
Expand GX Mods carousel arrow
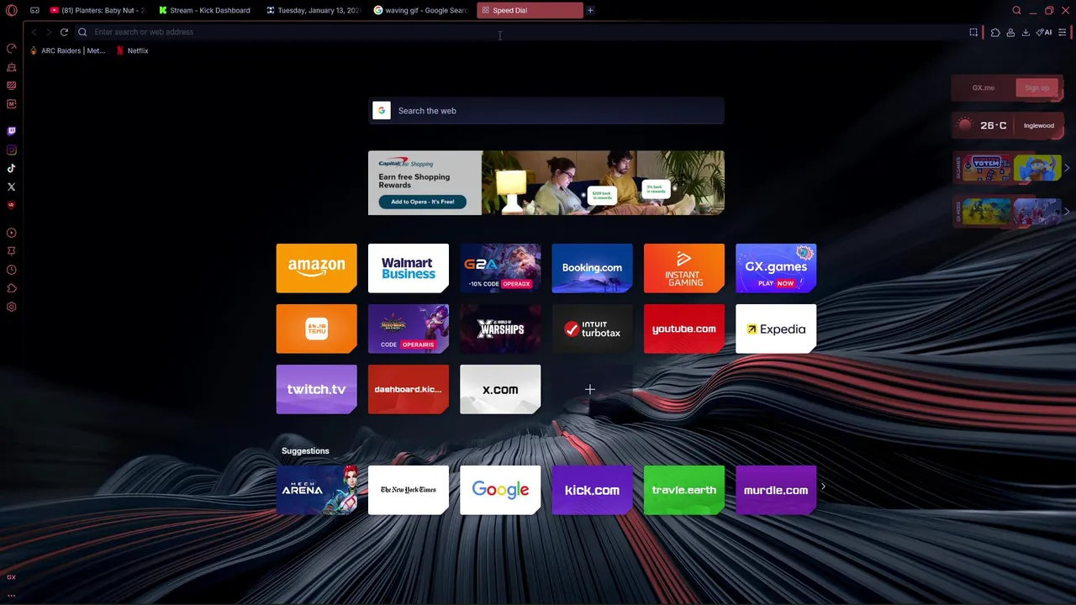(1067, 212)
